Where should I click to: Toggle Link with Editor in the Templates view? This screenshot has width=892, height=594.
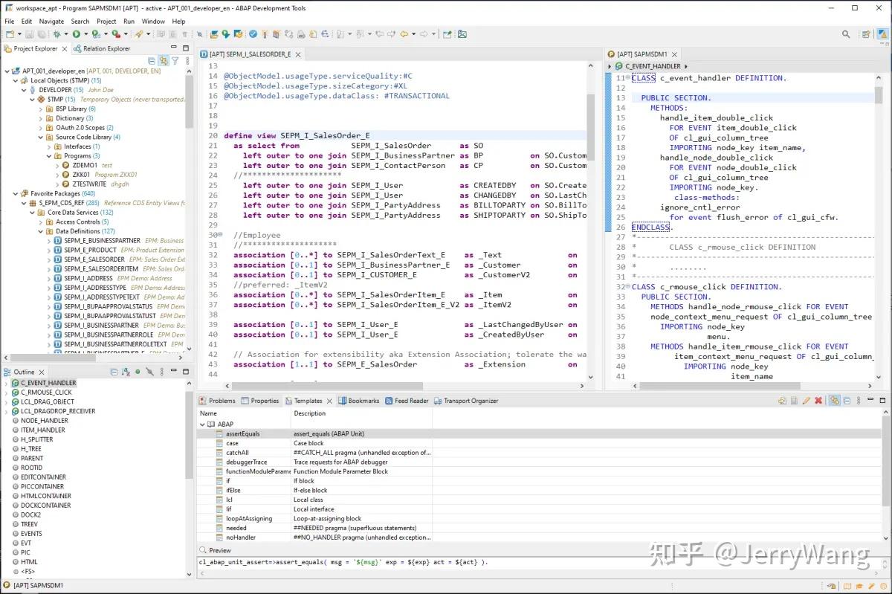point(833,400)
